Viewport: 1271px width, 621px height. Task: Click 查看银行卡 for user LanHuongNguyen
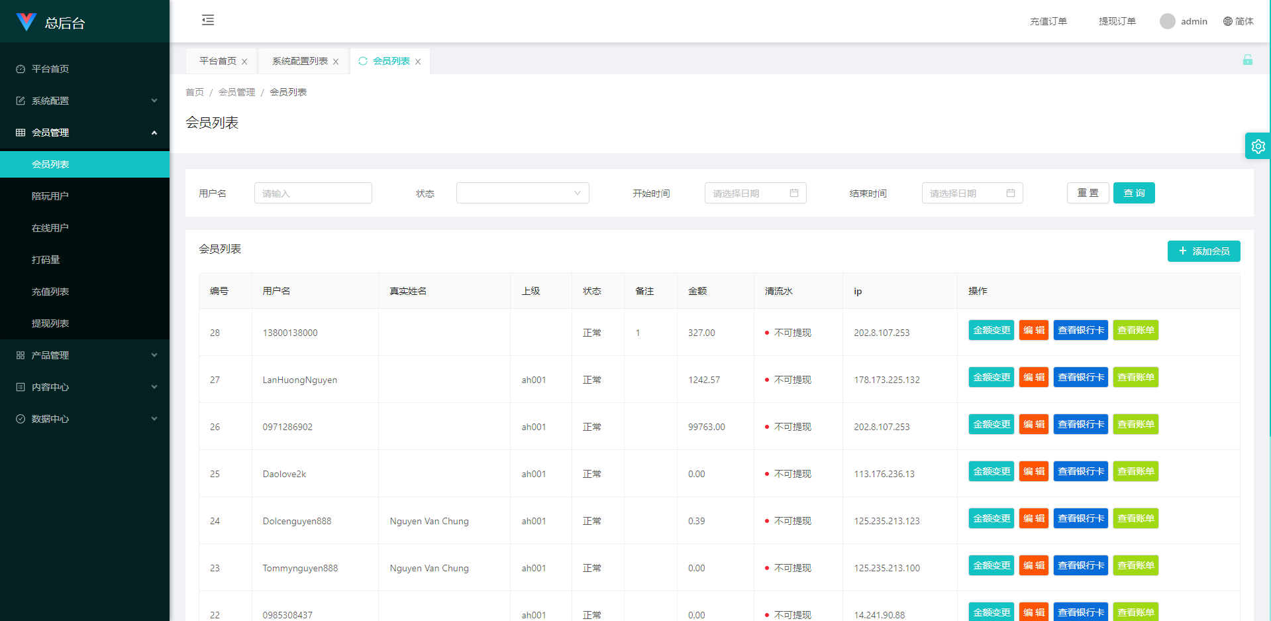pyautogui.click(x=1080, y=377)
